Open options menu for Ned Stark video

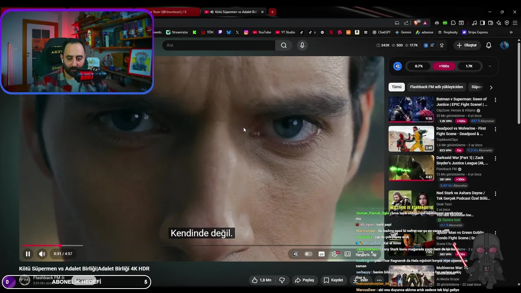[x=495, y=194]
